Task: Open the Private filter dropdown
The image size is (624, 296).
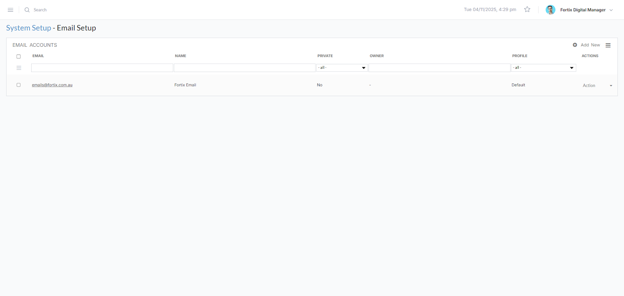Action: pyautogui.click(x=342, y=68)
